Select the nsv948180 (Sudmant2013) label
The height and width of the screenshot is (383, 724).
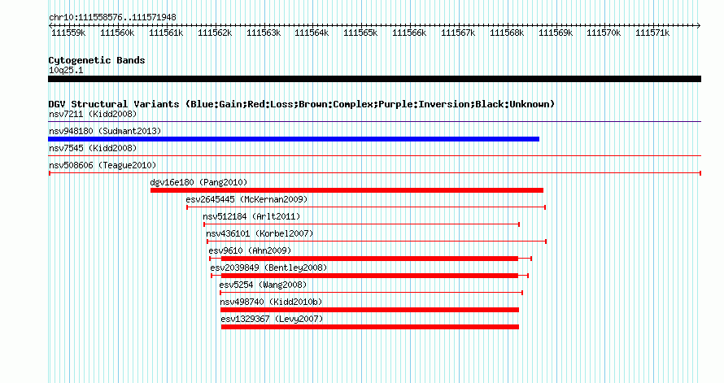pyautogui.click(x=105, y=131)
